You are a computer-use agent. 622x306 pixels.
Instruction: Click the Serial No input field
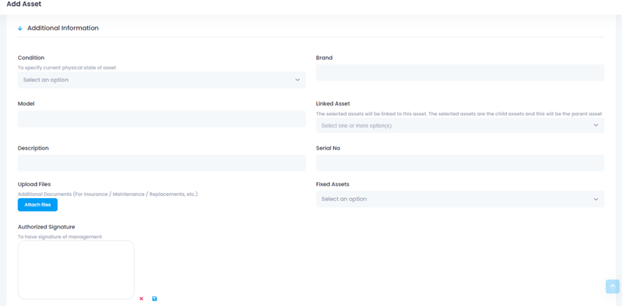point(460,163)
